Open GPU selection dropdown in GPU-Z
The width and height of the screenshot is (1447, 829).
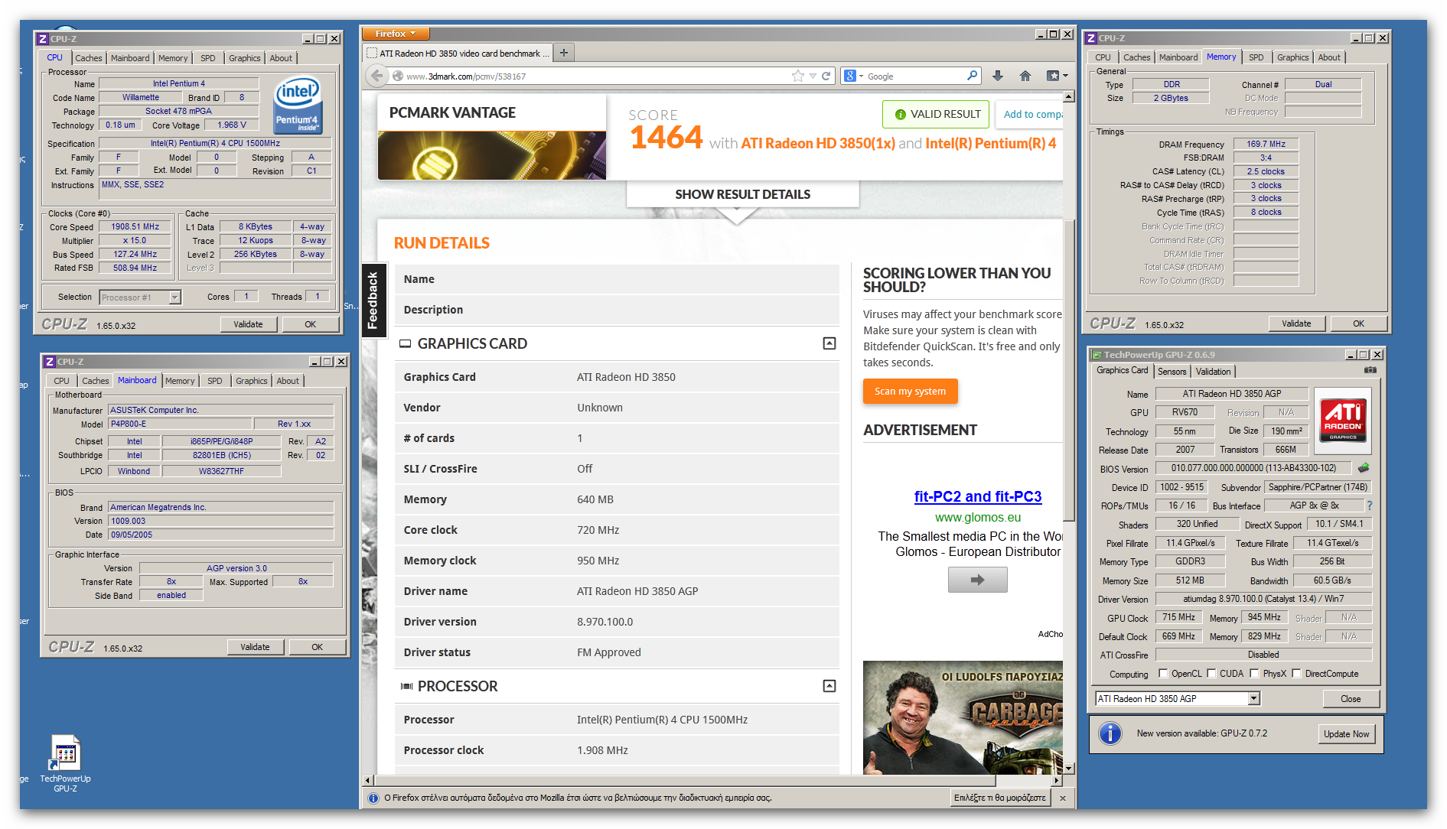pos(1253,698)
